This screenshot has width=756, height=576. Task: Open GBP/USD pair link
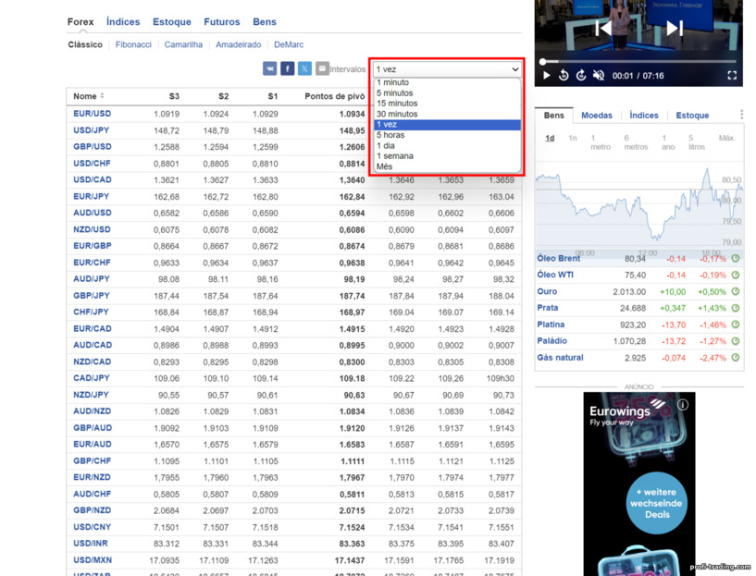pos(93,147)
